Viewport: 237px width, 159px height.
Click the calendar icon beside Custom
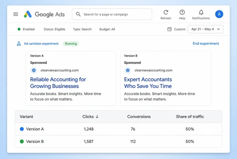click(169, 29)
